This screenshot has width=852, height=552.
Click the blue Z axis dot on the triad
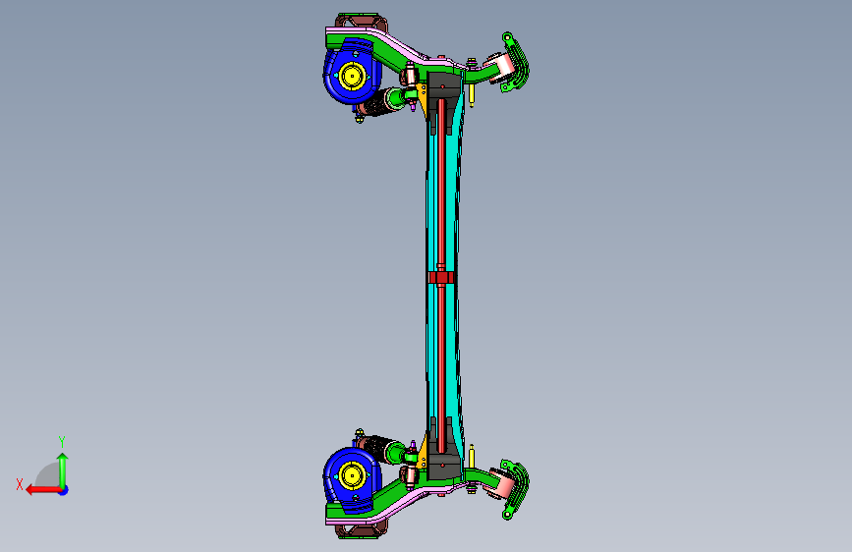64,490
